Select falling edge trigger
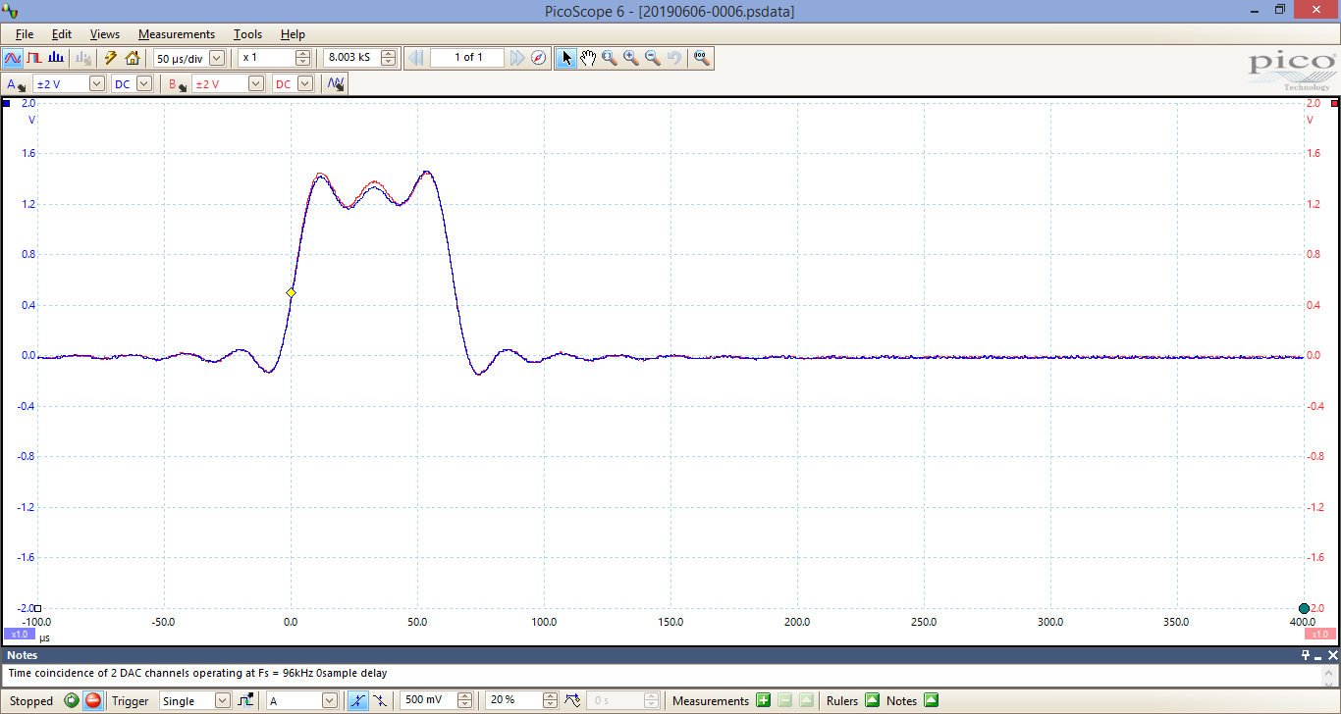The height and width of the screenshot is (714, 1341). [x=379, y=700]
